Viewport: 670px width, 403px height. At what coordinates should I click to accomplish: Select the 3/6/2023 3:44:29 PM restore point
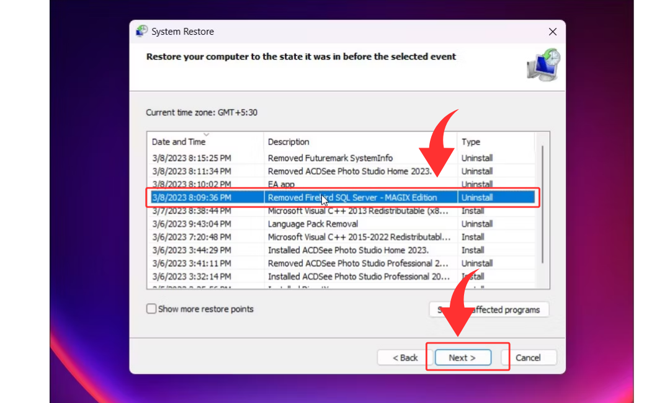click(x=192, y=250)
